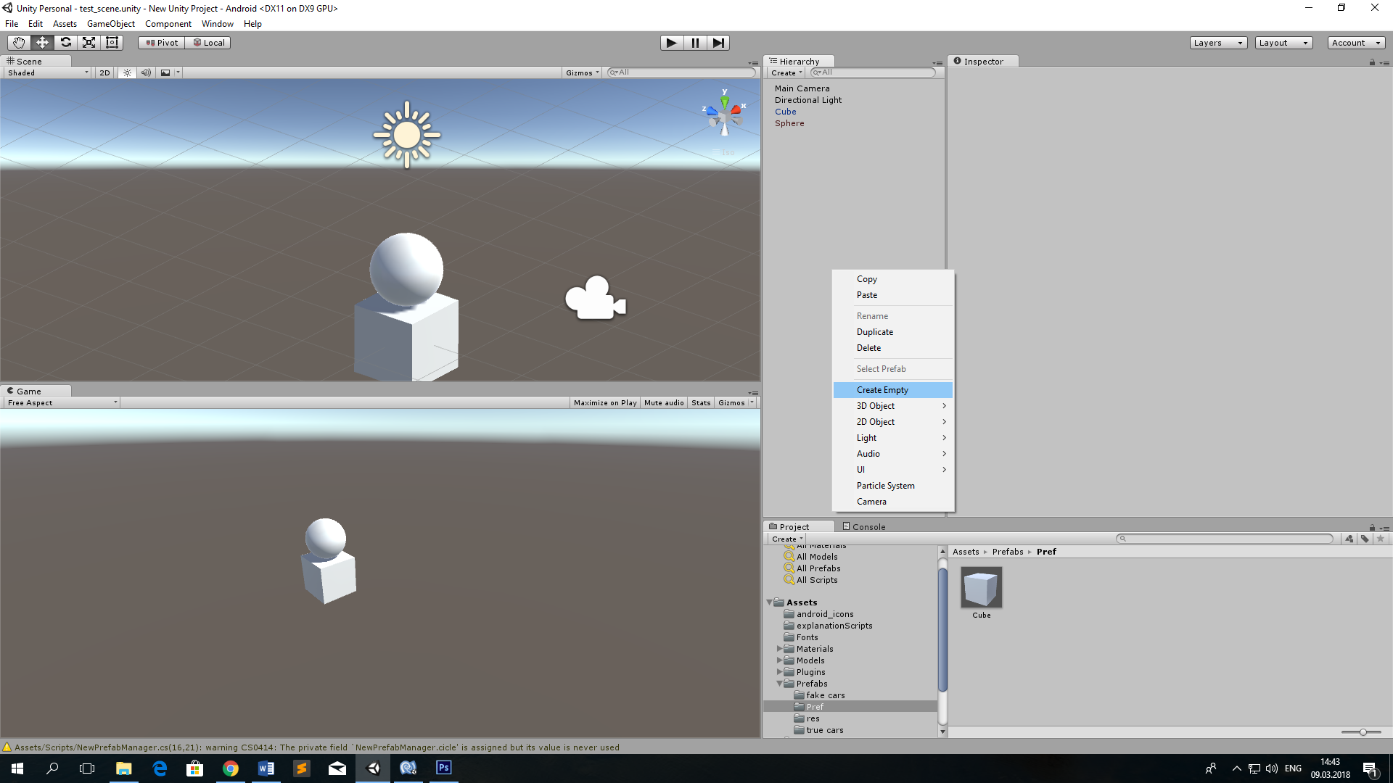The image size is (1393, 783).
Task: Click the Center/Pivot toggle icon
Action: pos(159,41)
